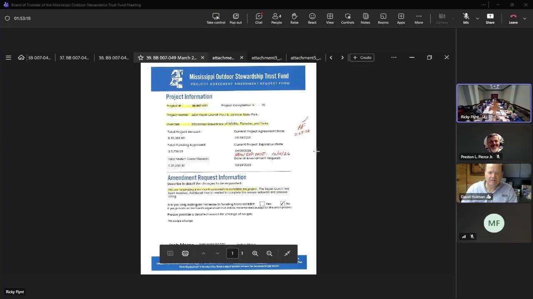This screenshot has height=299, width=533.
Task: Close the attachme... tab
Action: [242, 58]
